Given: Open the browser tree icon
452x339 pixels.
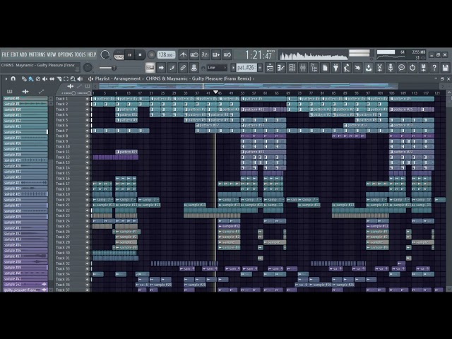Looking at the screenshot, I should pyautogui.click(x=314, y=68).
